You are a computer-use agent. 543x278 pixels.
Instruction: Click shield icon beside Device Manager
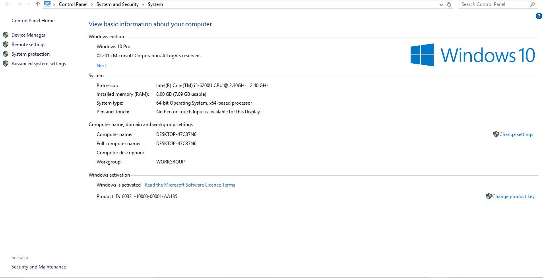(6, 35)
